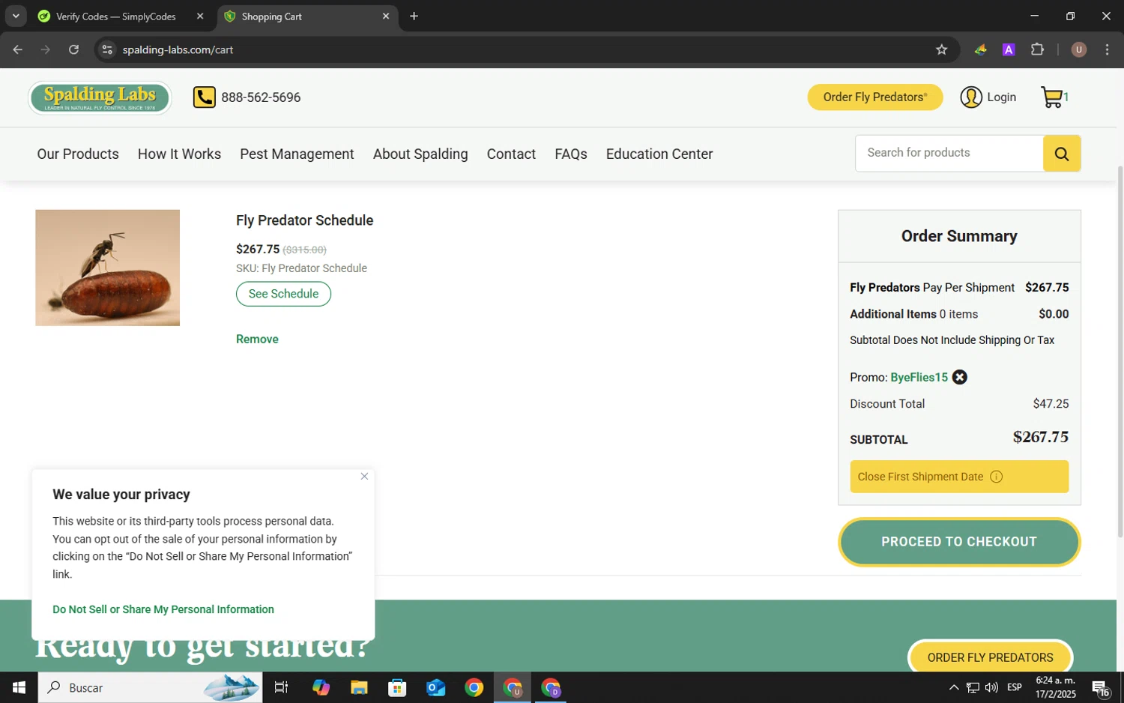Expand the tab search dropdown arrow
Screen dimensions: 1124x703
click(x=16, y=16)
